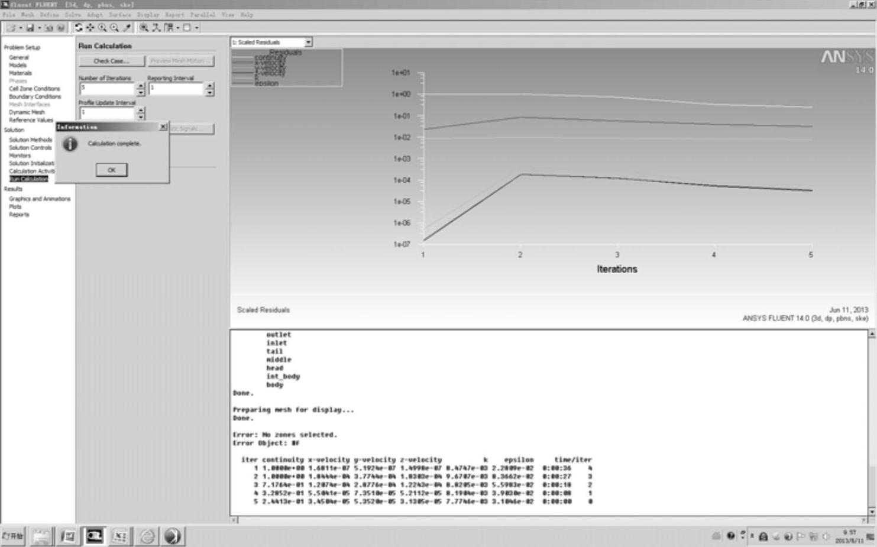Open the Solve menu
877x547 pixels.
(x=73, y=15)
